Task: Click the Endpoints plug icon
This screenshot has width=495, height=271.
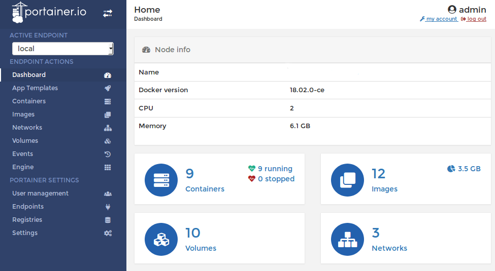Action: [x=108, y=207]
